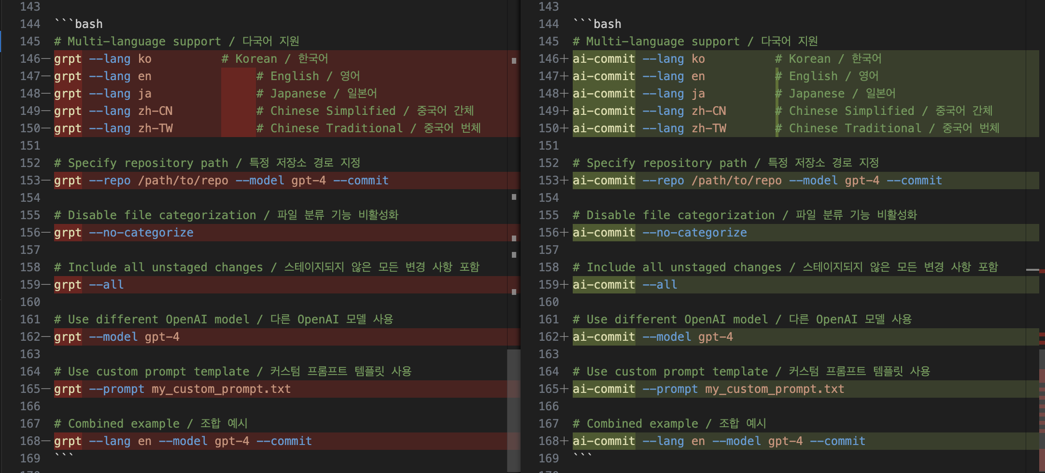
Task: Click "# Include all unstaged changes" in left pane
Action: click(x=158, y=267)
